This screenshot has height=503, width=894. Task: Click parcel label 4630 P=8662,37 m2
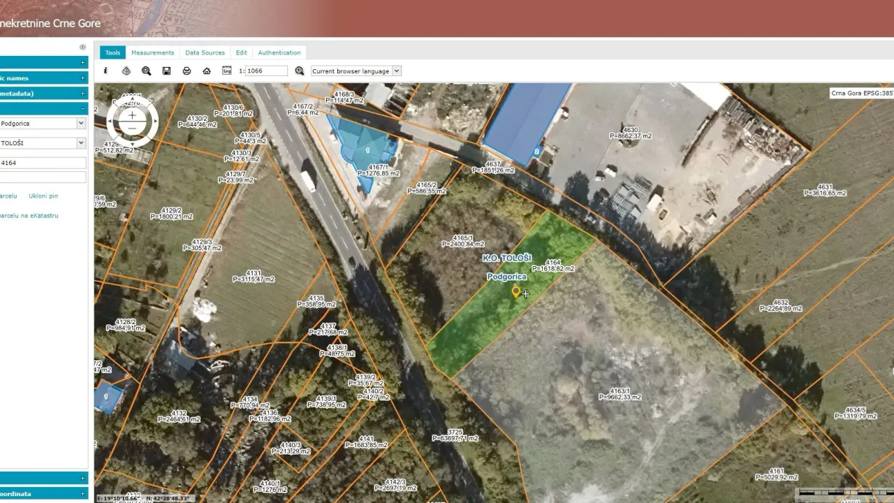coord(631,133)
